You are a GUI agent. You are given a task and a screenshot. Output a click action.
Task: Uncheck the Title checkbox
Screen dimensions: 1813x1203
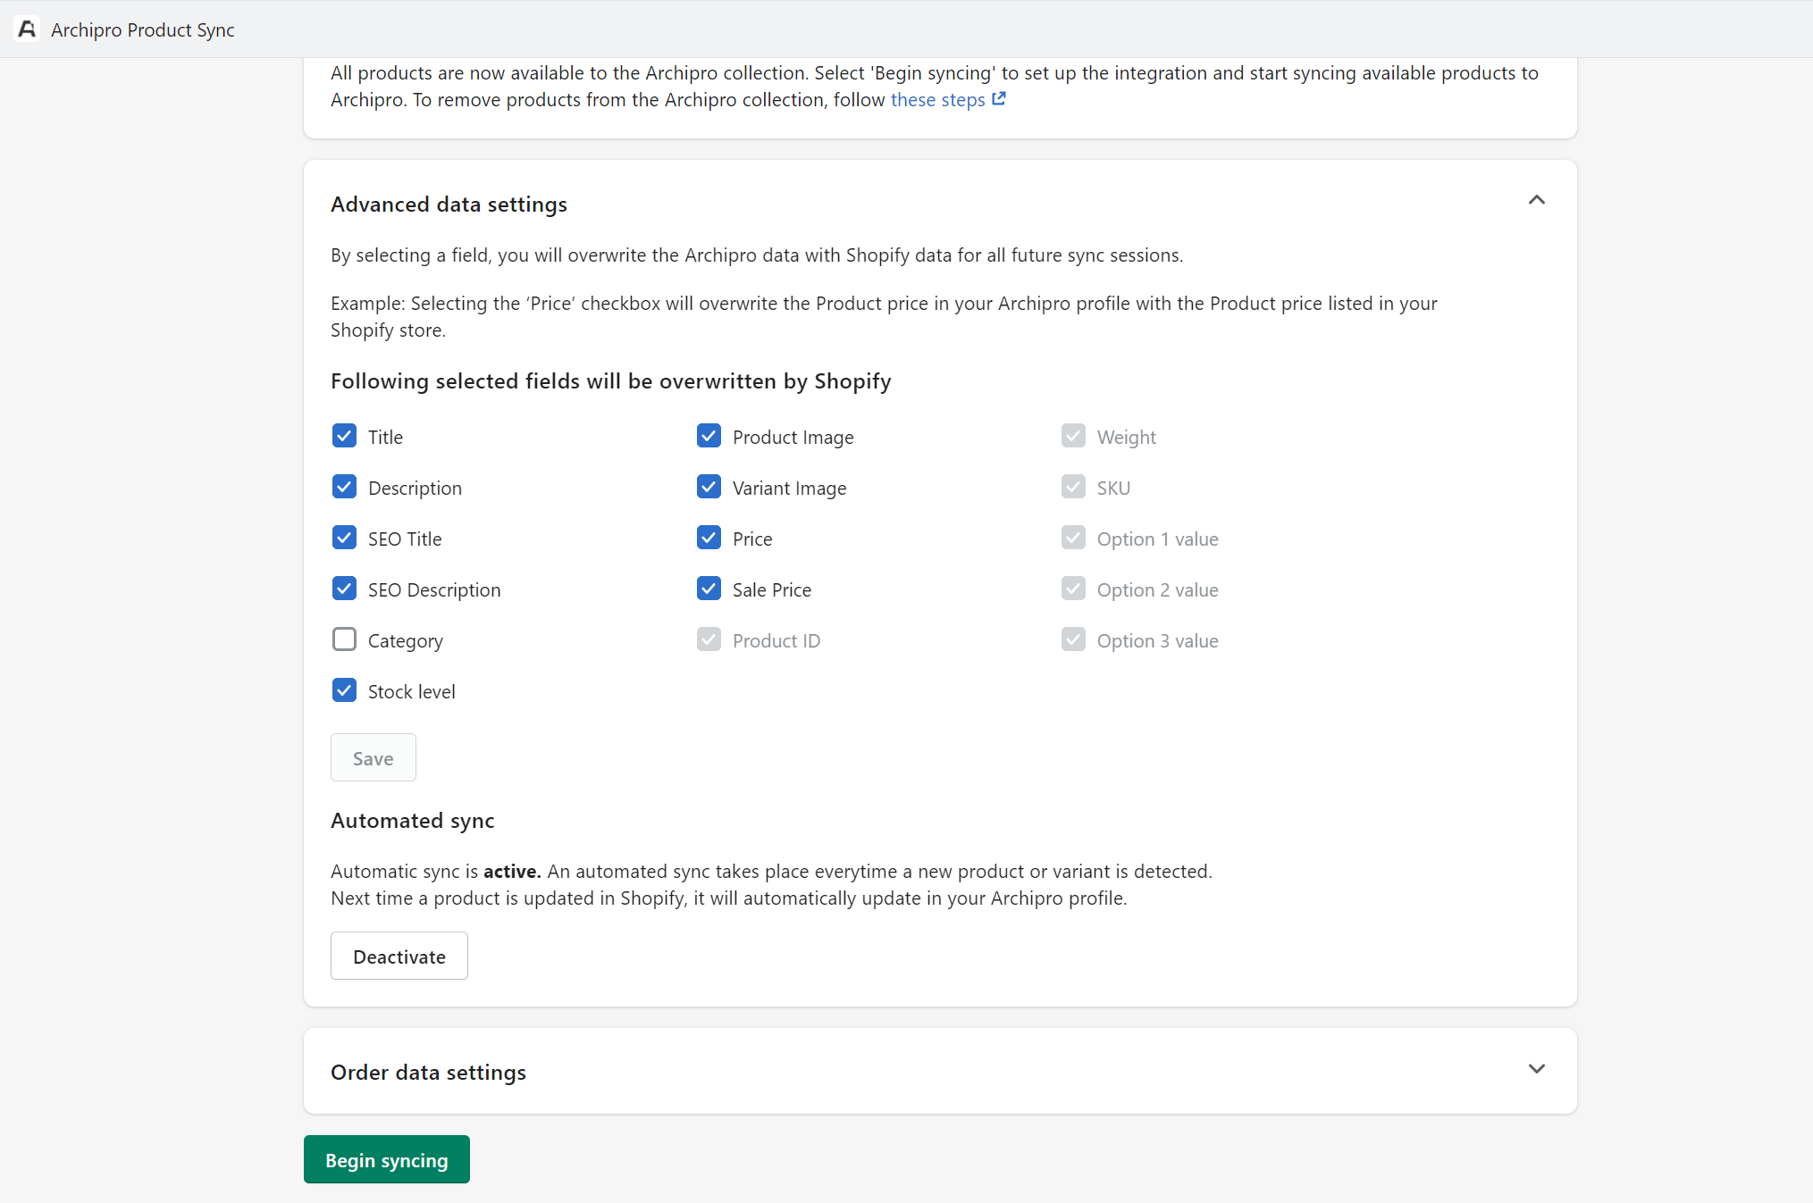[x=344, y=436]
